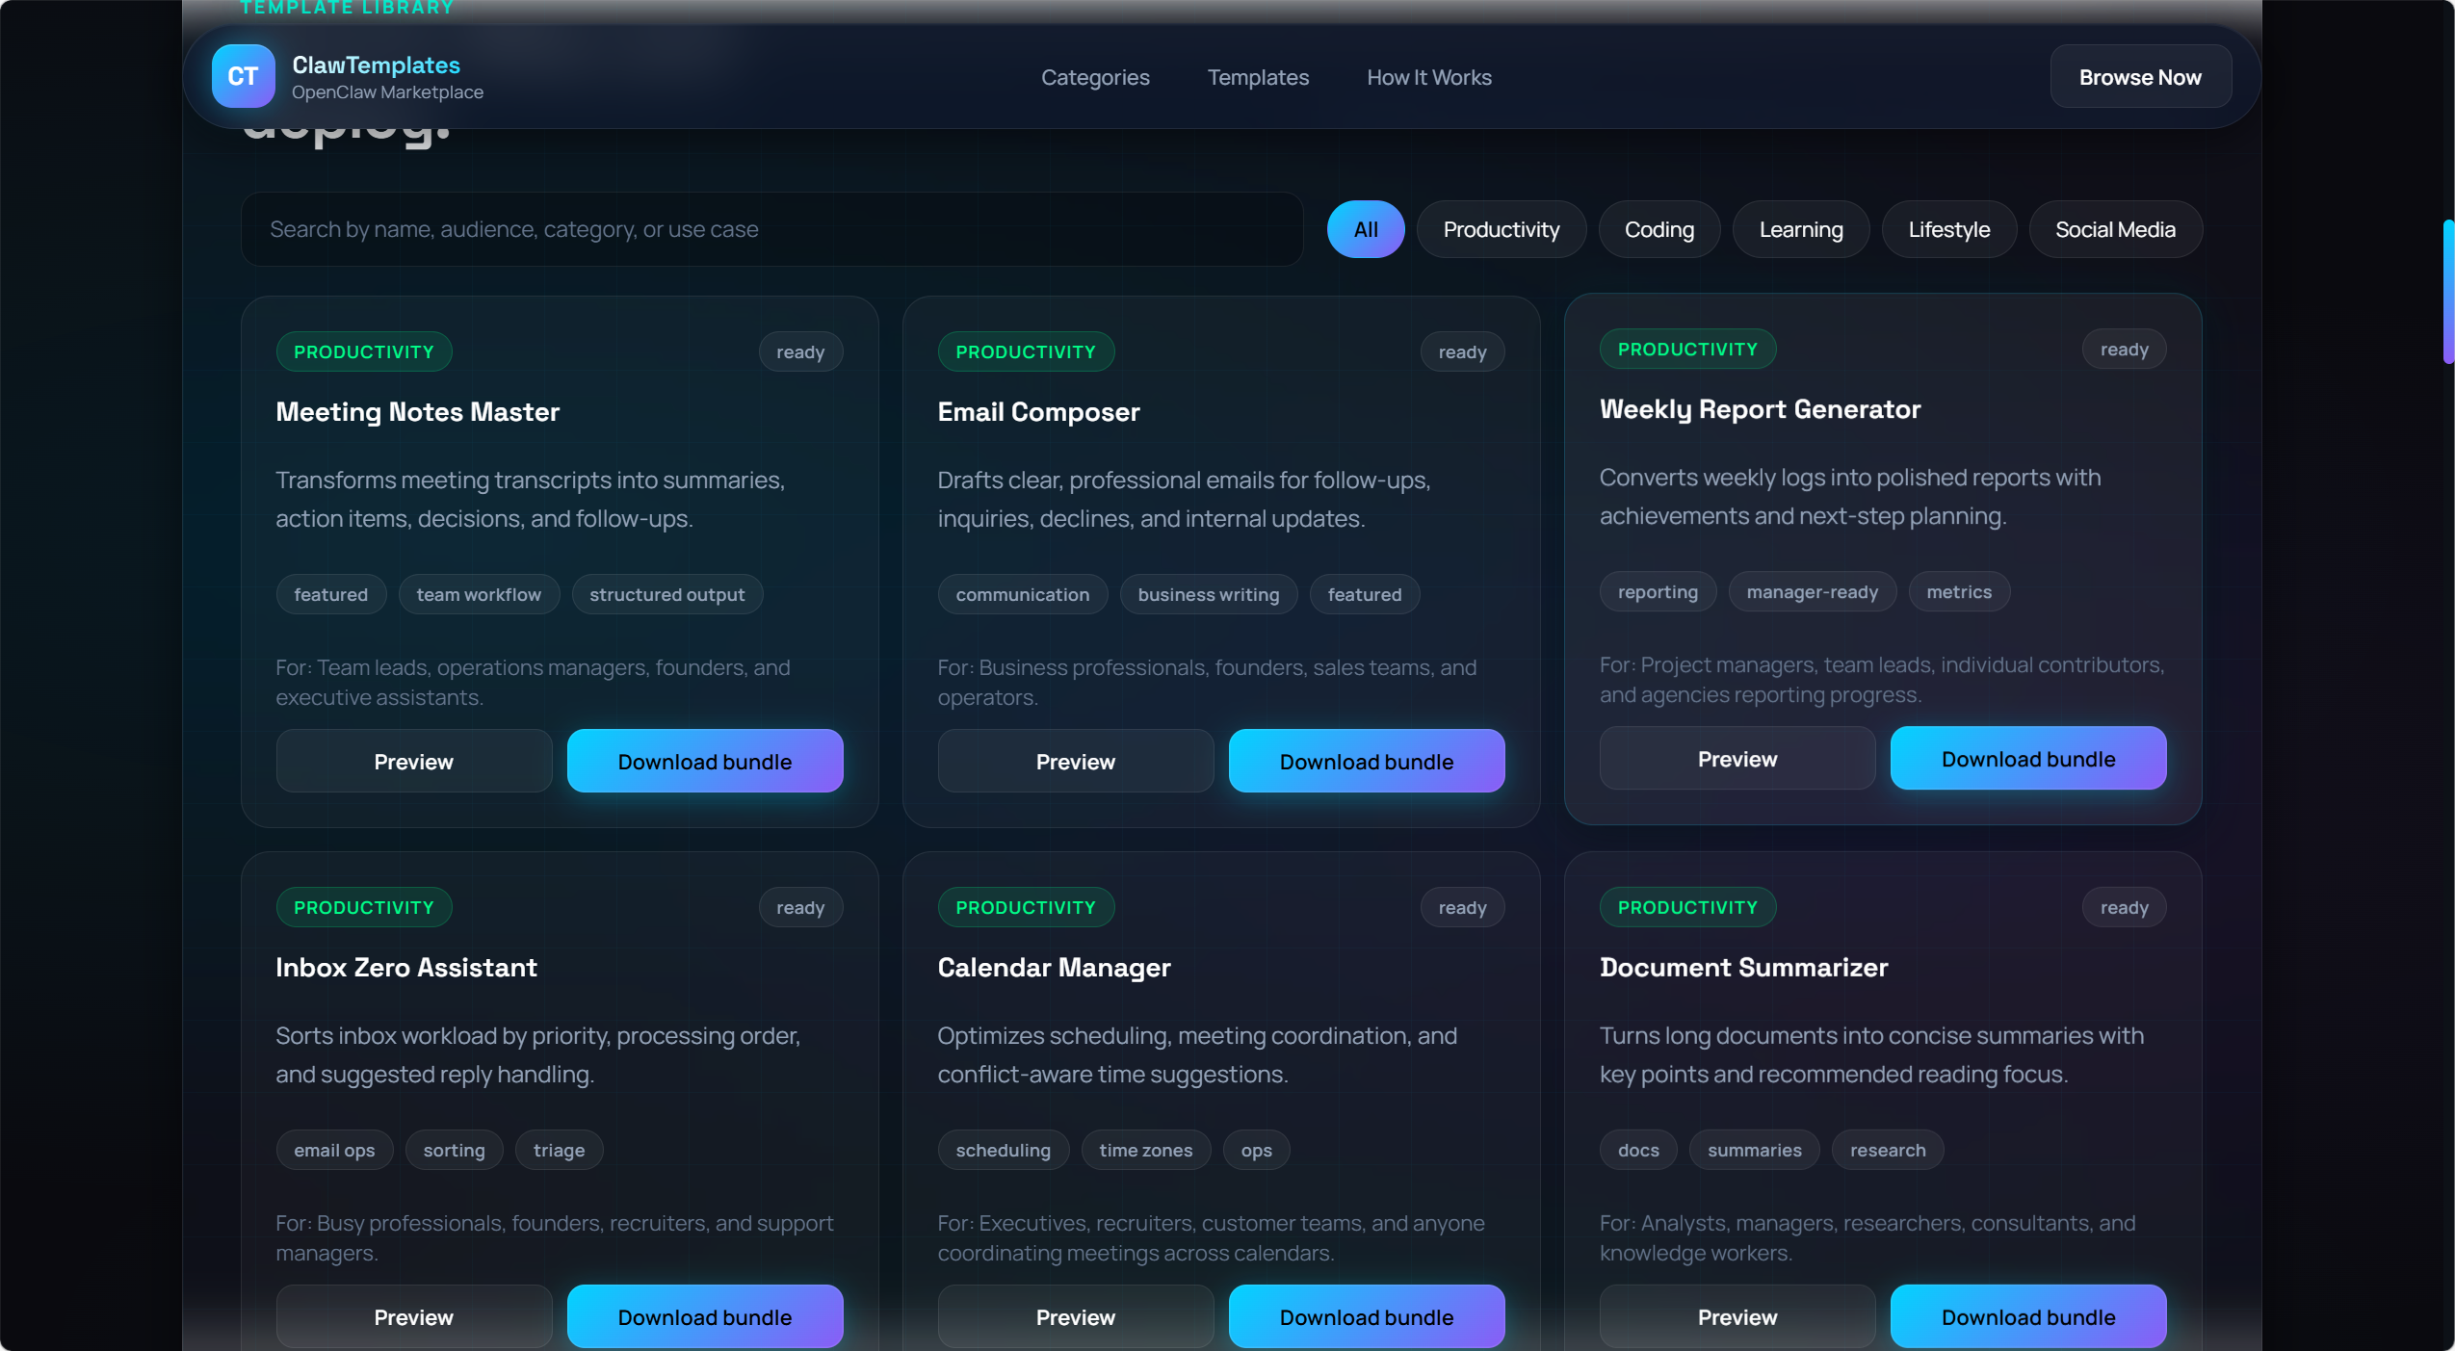Focus the template search field
The width and height of the screenshot is (2455, 1351).
tap(770, 229)
